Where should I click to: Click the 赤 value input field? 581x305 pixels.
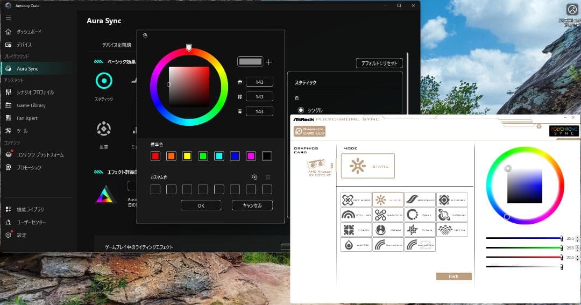(x=259, y=82)
